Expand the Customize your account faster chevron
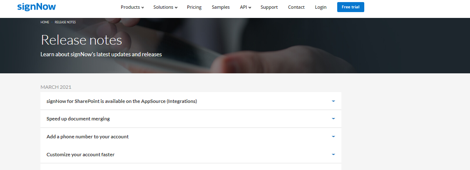This screenshot has height=170, width=470. (x=333, y=155)
